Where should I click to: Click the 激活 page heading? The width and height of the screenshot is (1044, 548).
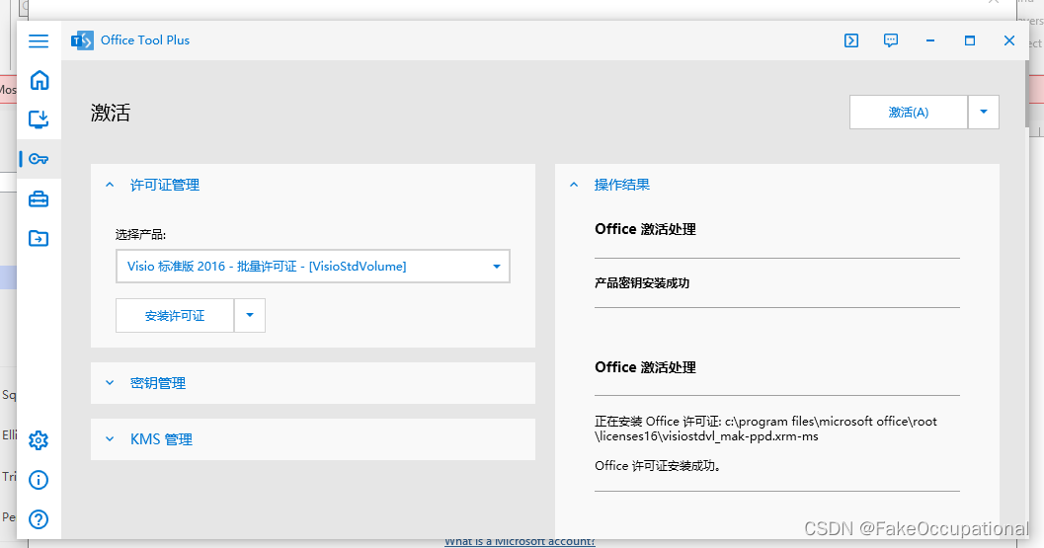(x=111, y=113)
